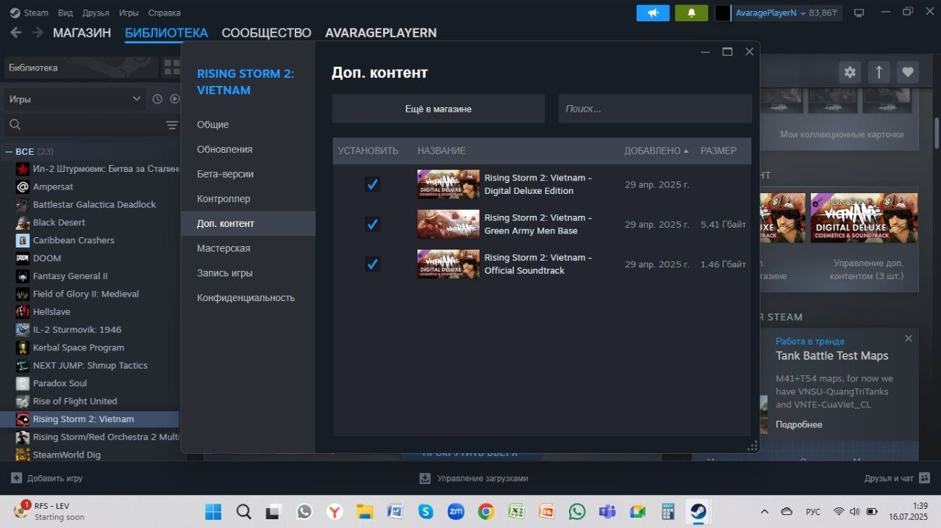Open Конфиденциальность properties section
This screenshot has width=941, height=528.
[x=248, y=298]
